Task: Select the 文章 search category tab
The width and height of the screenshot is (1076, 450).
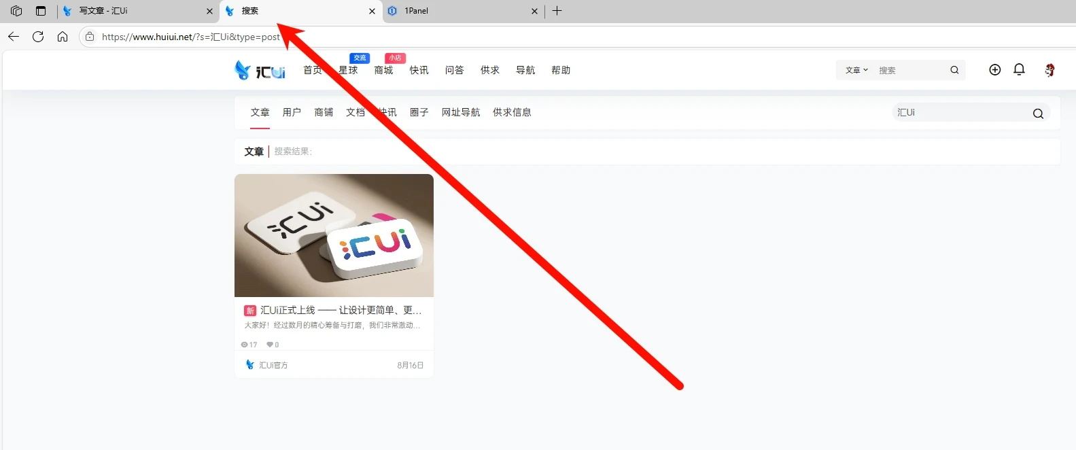Action: click(260, 112)
